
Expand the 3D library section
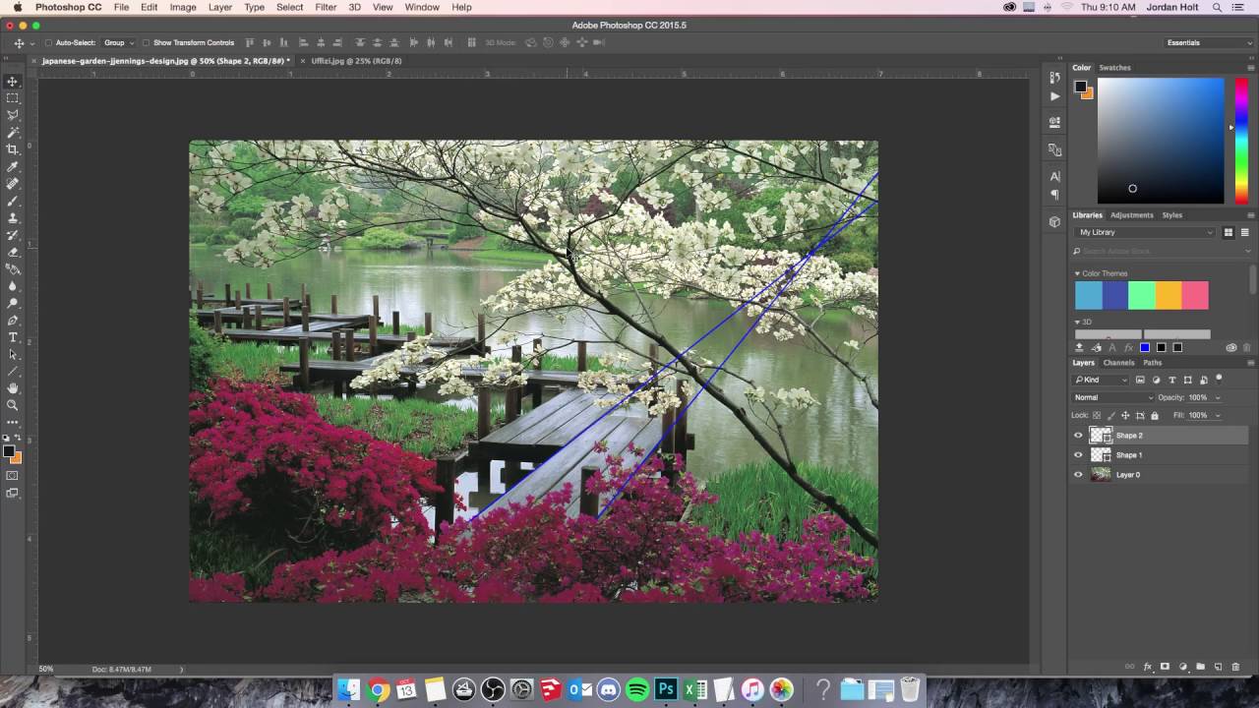[x=1077, y=322]
